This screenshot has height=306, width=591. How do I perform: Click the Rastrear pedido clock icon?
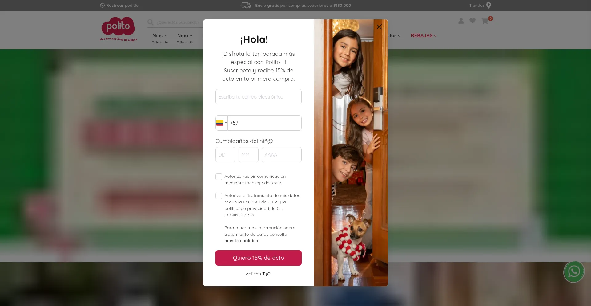point(102,6)
